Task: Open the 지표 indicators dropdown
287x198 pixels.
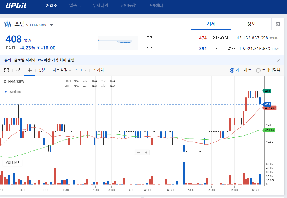Action: coord(80,70)
